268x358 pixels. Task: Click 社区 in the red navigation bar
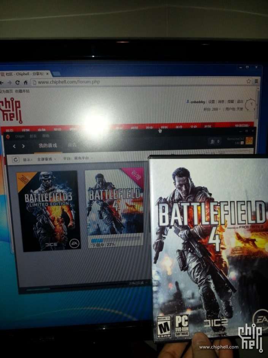[x=208, y=126]
